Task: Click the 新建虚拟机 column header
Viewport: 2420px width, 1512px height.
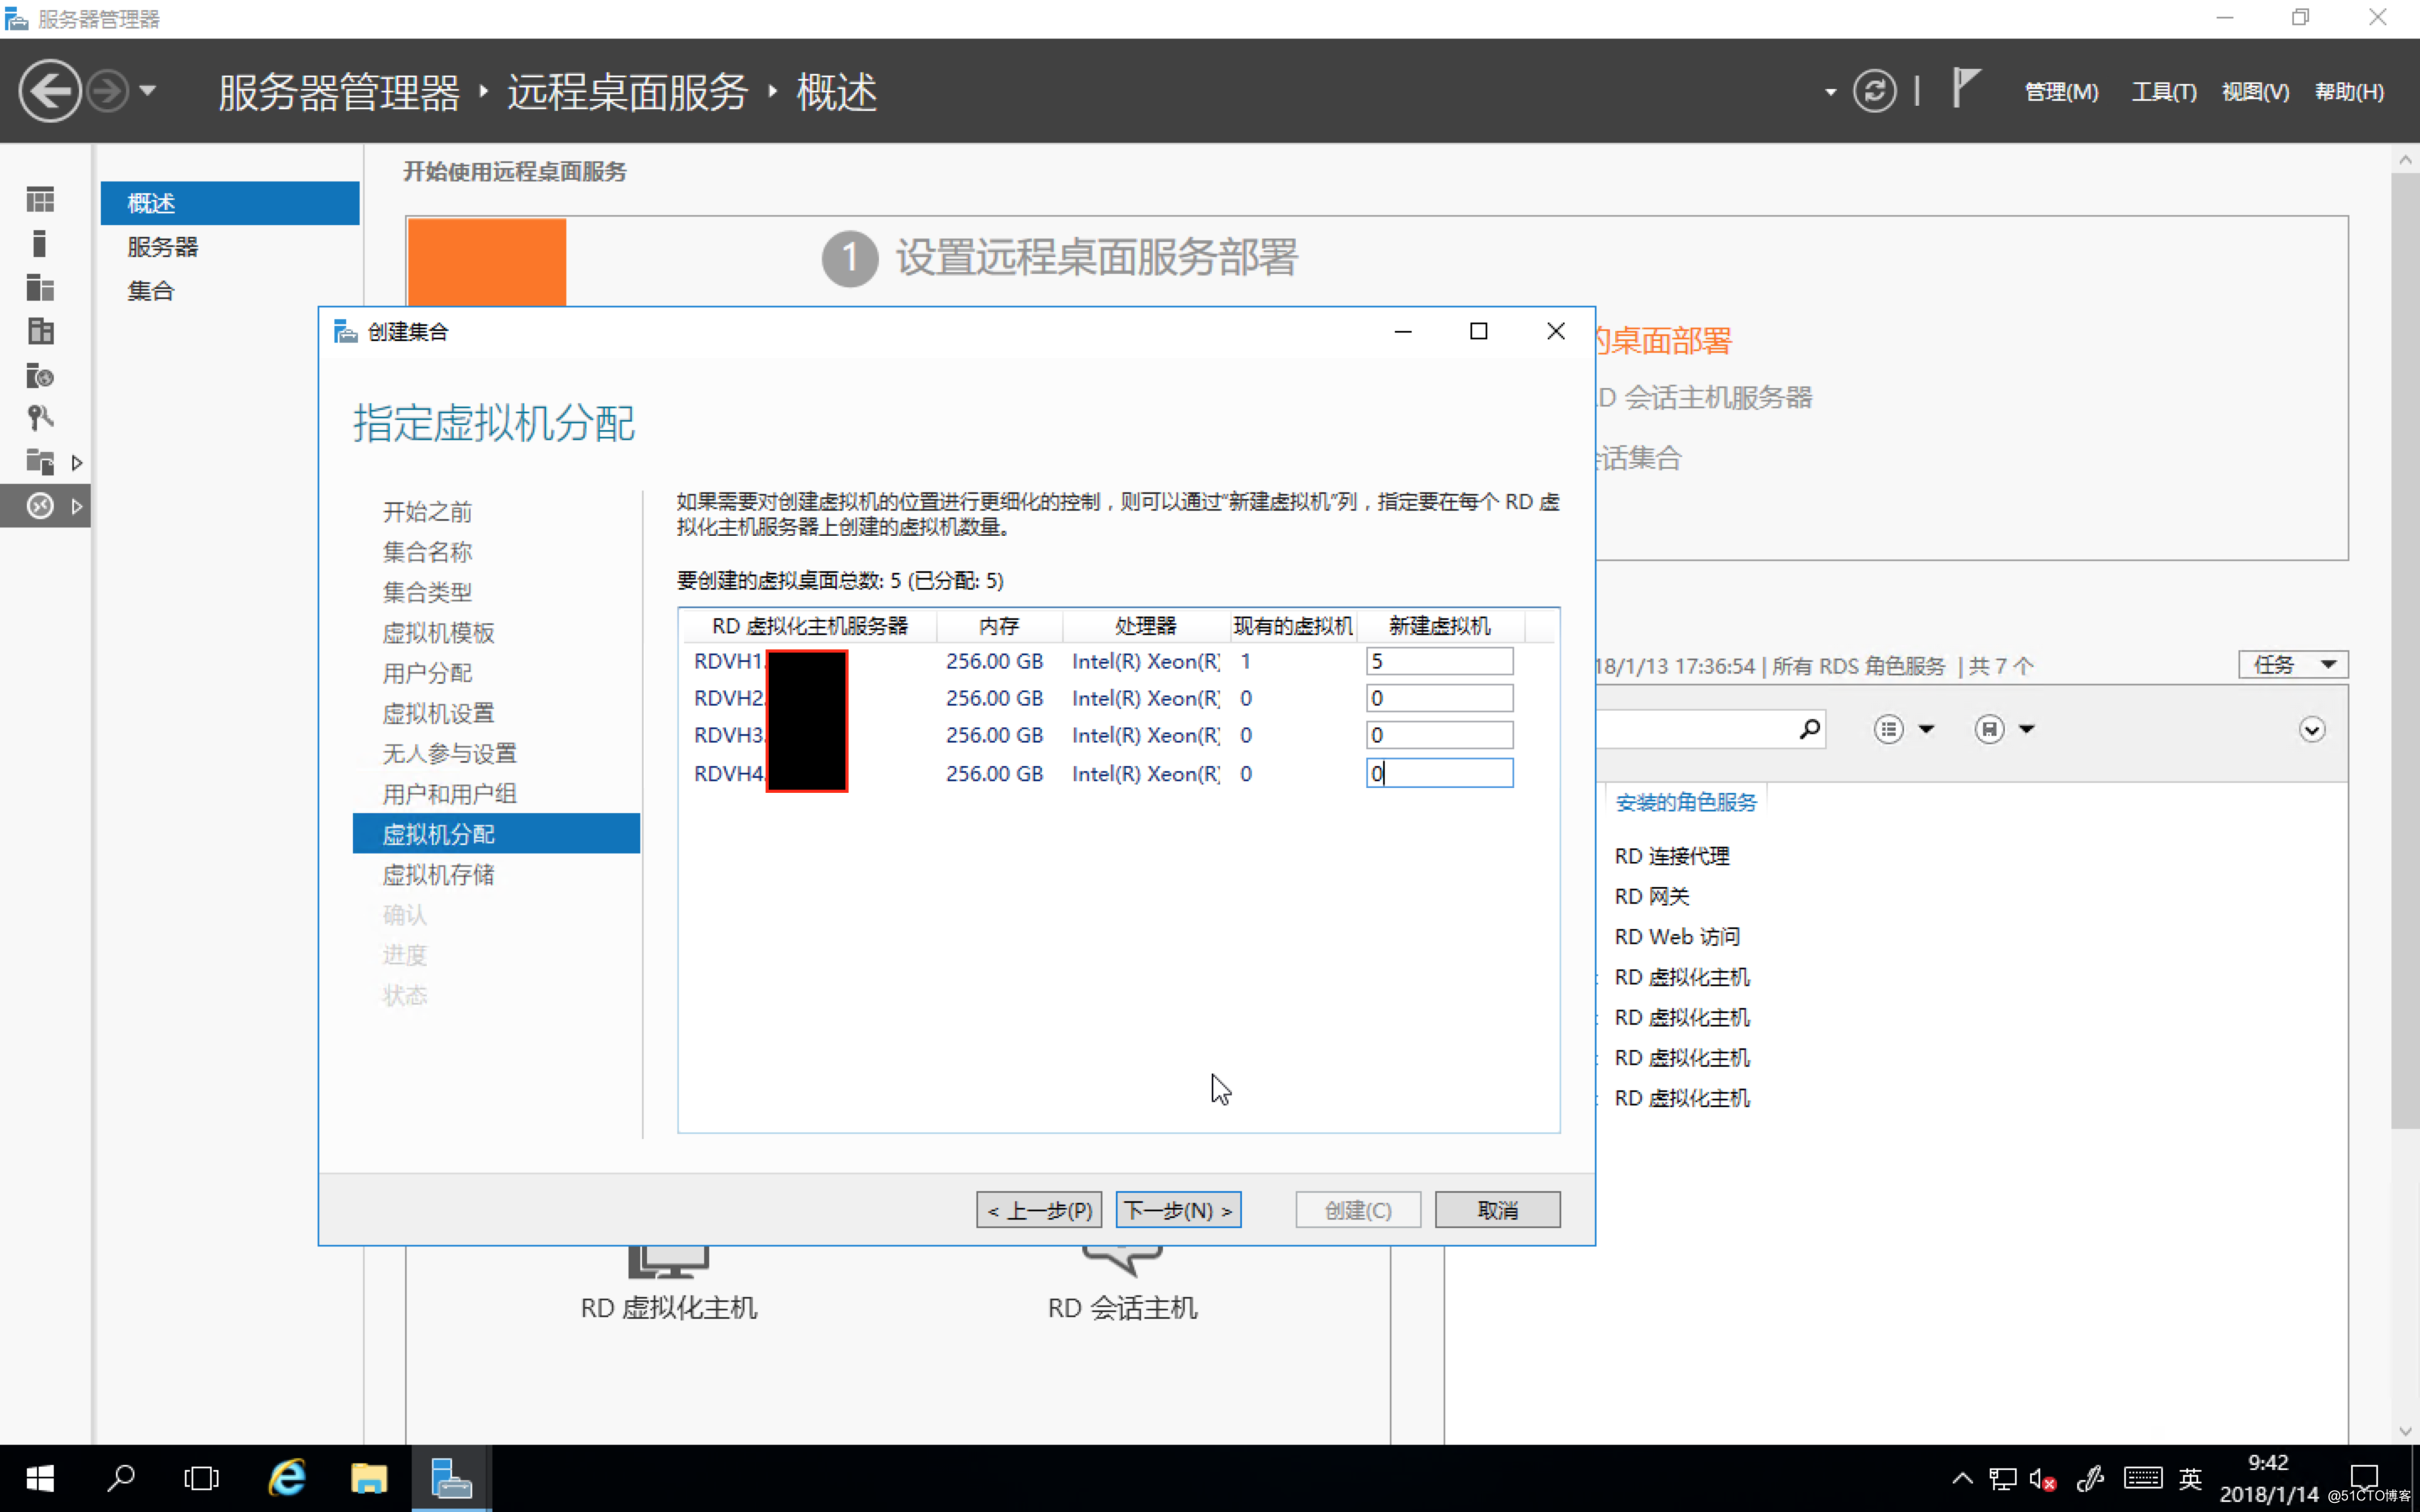Action: pos(1440,626)
